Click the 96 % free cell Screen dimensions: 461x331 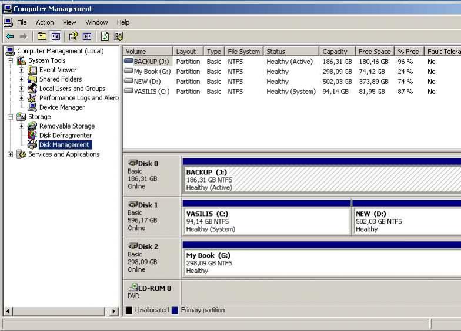click(x=405, y=62)
